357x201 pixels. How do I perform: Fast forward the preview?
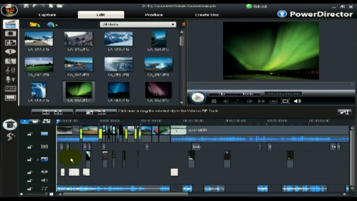(262, 101)
